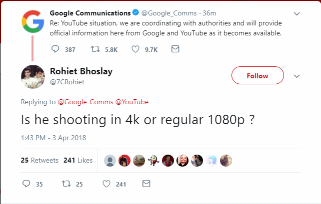Click the first liker's gray avatar
This screenshot has width=321, height=204.
click(110, 160)
